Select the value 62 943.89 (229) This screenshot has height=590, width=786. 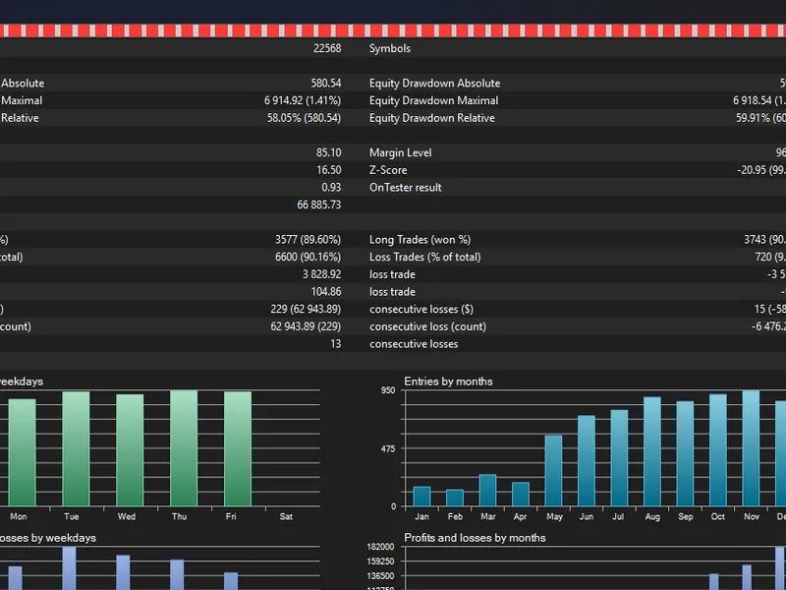click(306, 326)
